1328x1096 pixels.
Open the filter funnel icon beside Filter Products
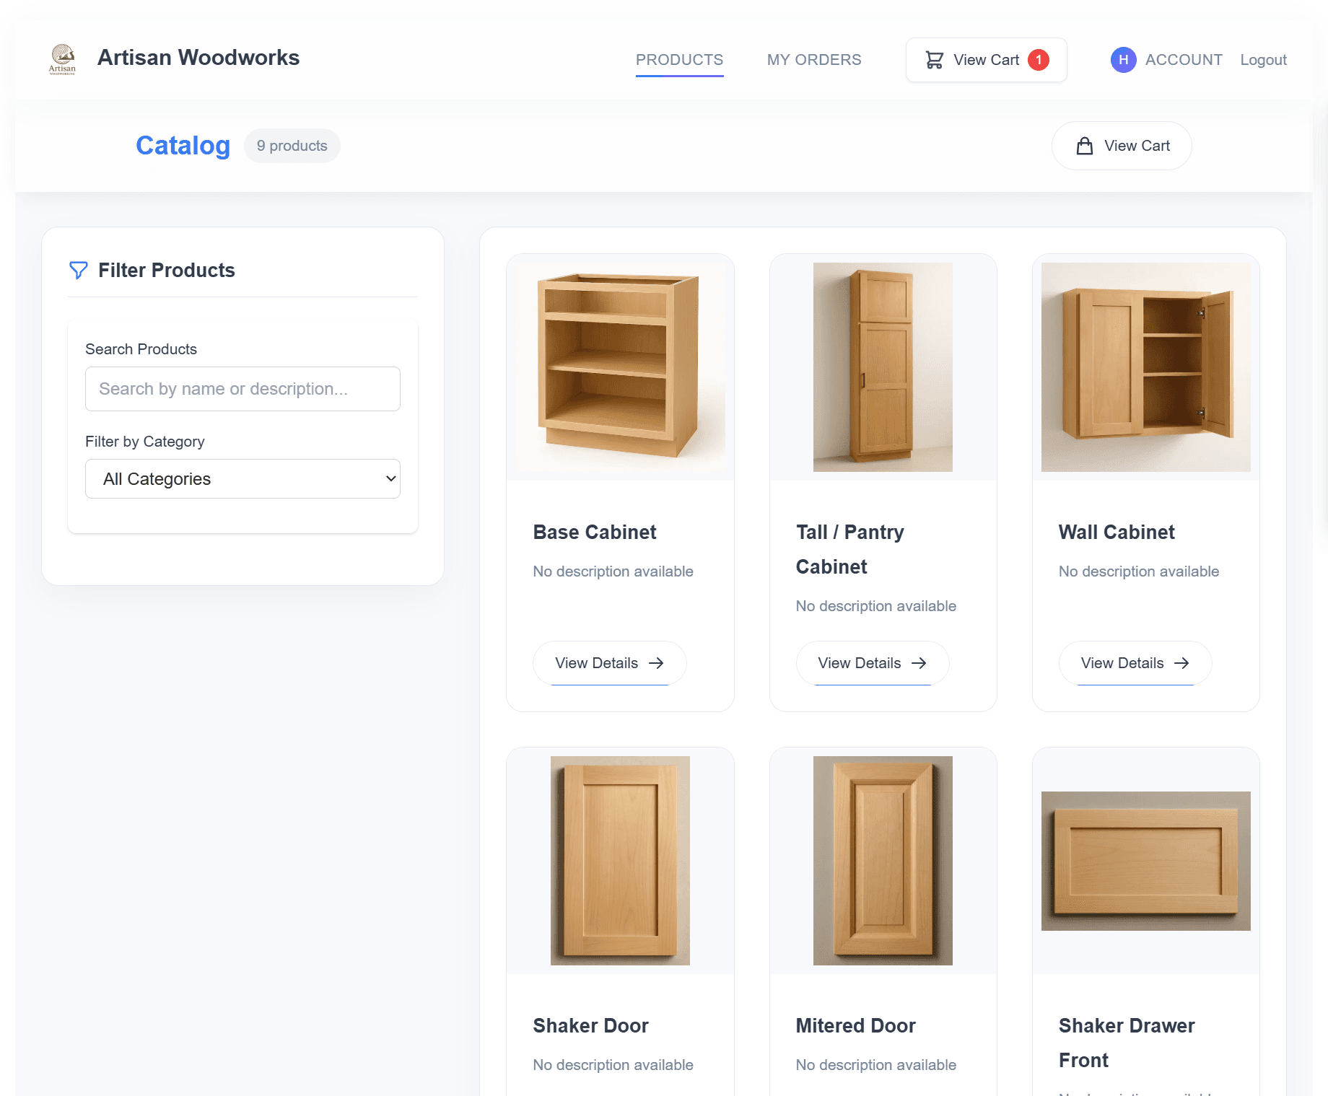[79, 271]
